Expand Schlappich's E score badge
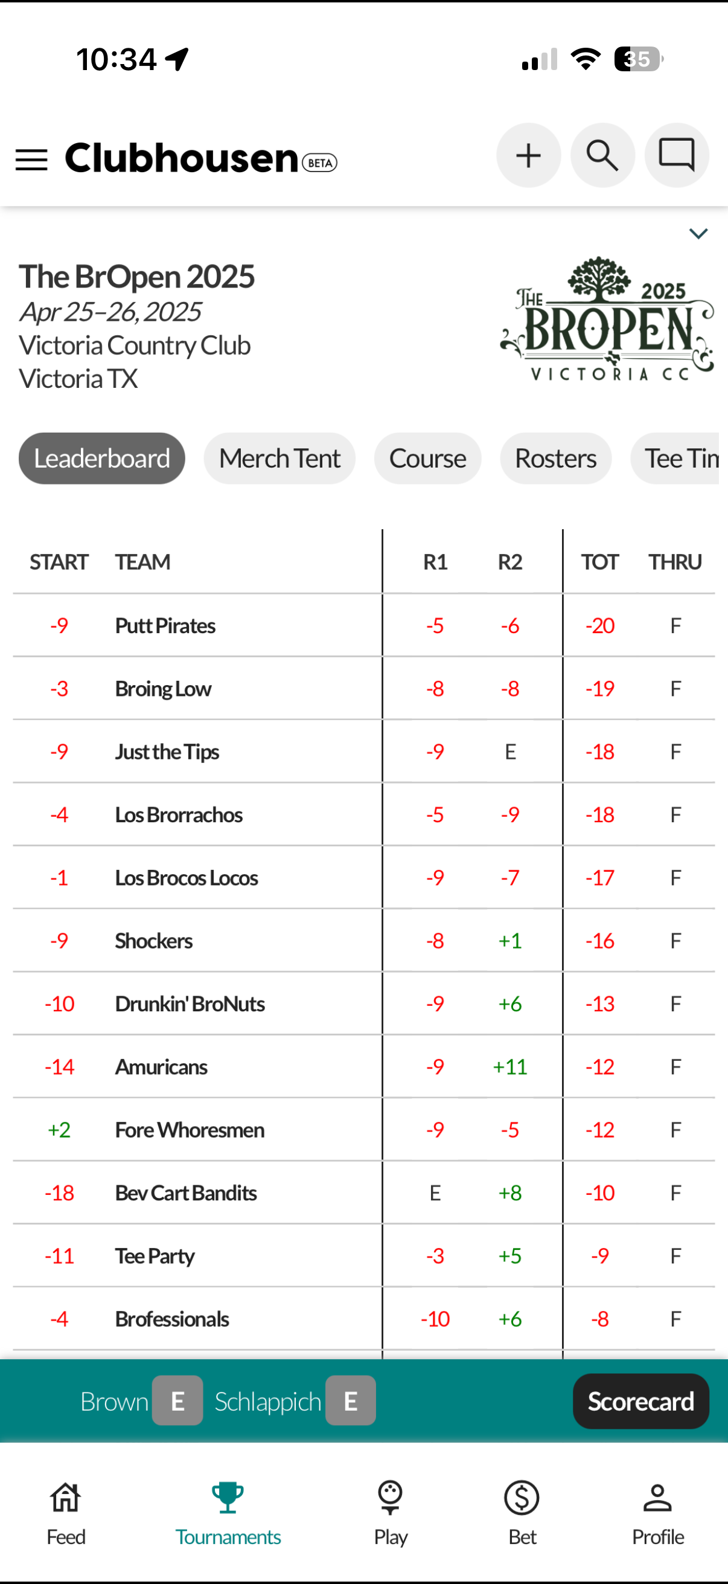This screenshot has height=1584, width=728. tap(350, 1401)
